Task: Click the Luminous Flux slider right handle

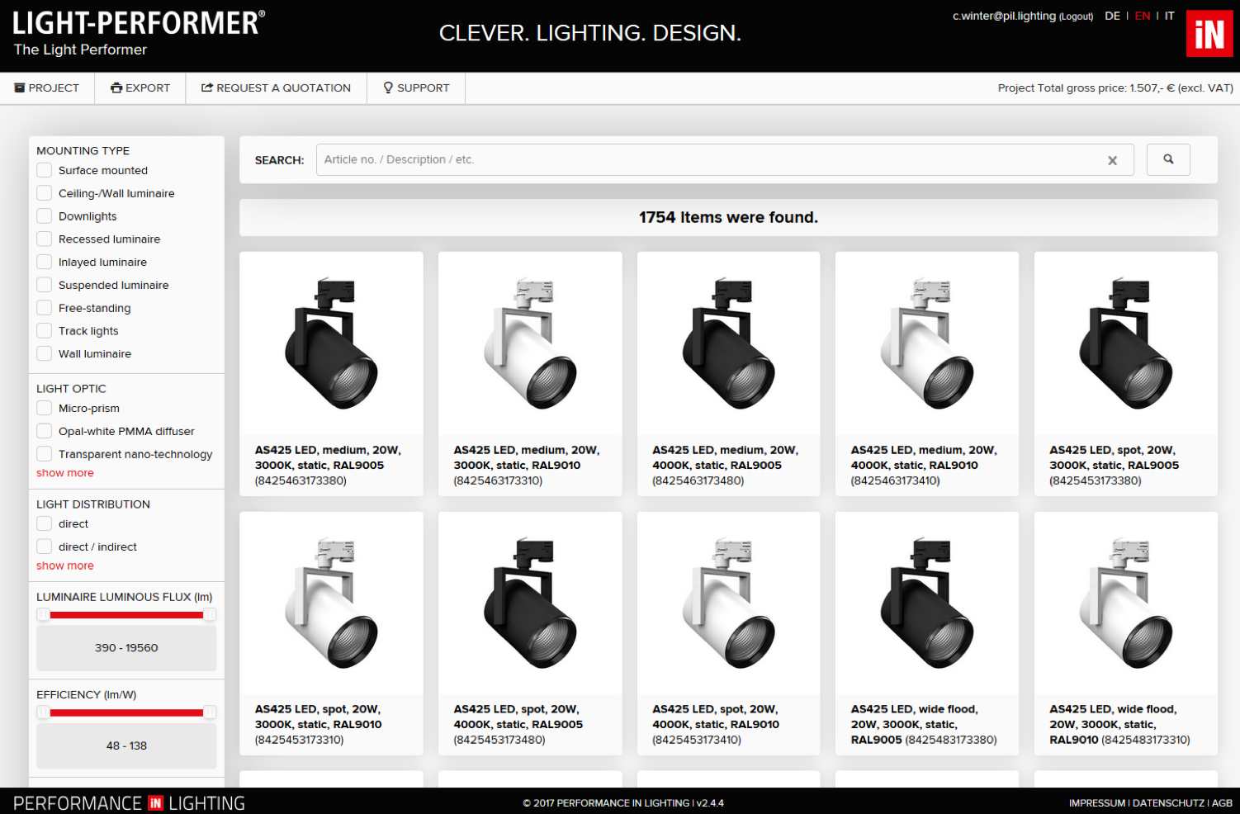Action: (x=210, y=614)
